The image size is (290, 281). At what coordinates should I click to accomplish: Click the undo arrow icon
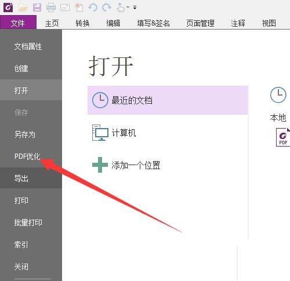click(x=93, y=8)
